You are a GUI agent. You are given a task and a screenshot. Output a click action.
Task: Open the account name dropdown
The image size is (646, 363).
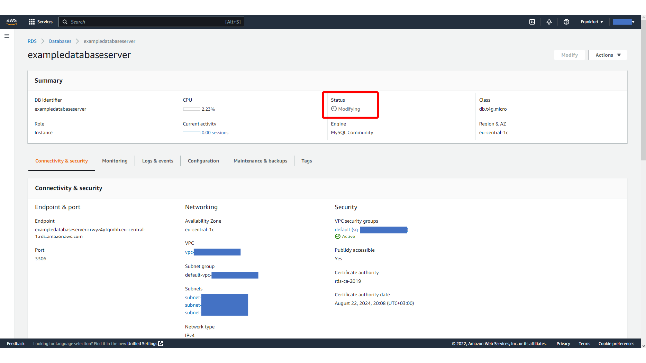click(x=624, y=22)
